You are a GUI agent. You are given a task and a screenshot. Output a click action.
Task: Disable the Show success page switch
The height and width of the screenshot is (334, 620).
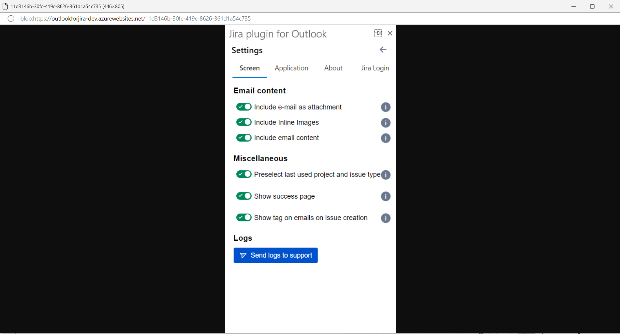[x=244, y=196]
